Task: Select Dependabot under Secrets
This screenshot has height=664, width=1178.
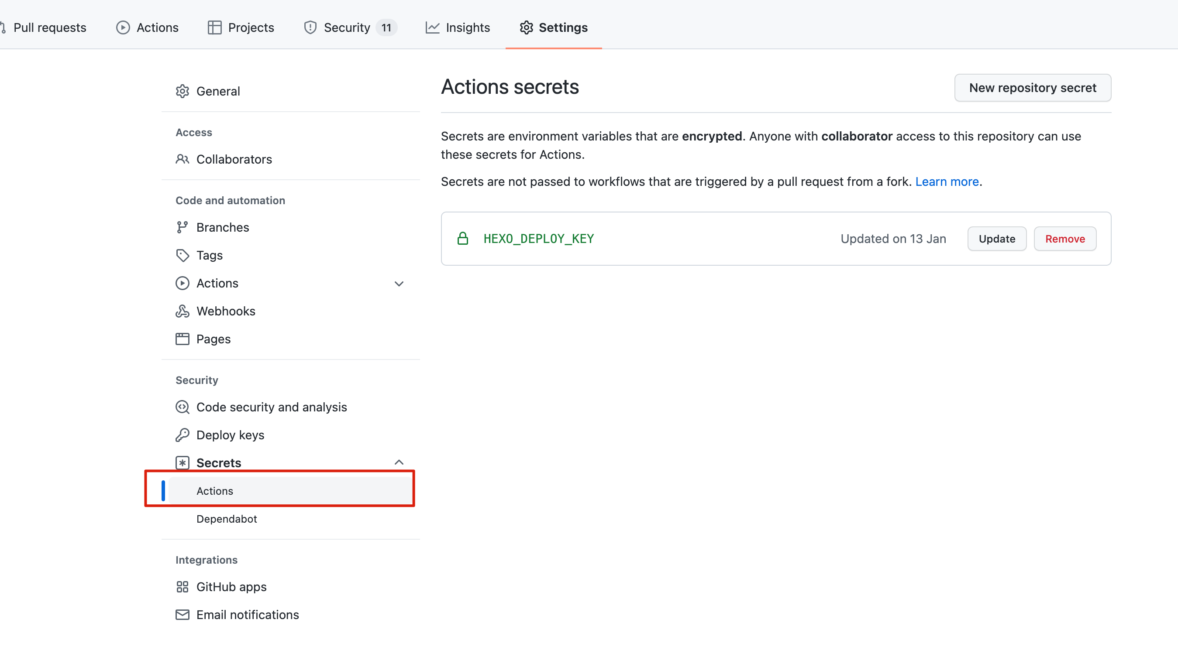Action: coord(226,519)
